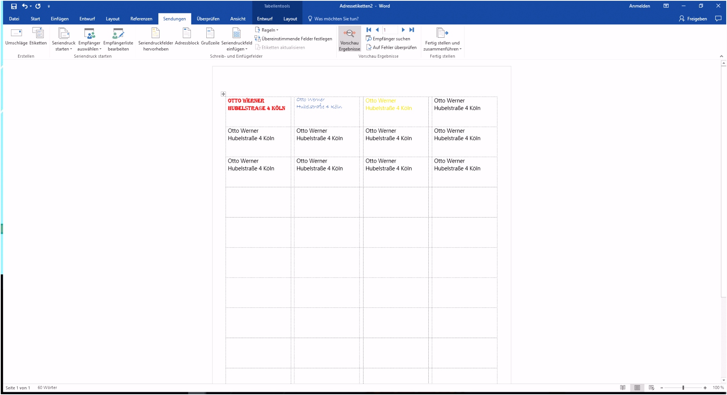The image size is (727, 395).
Task: Zoom in with the plus button
Action: (705, 388)
